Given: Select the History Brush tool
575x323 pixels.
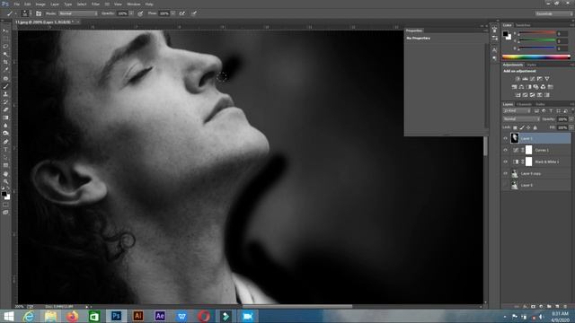Looking at the screenshot, I should point(5,102).
